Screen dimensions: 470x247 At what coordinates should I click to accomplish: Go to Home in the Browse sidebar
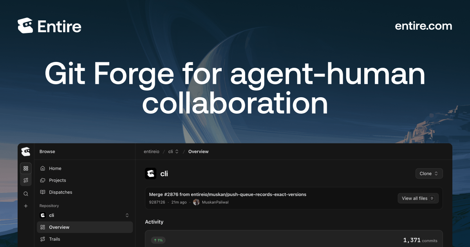[x=85, y=169]
